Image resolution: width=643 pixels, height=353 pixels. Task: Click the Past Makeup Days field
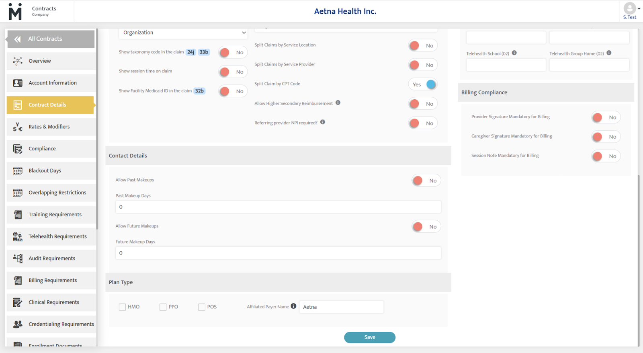(x=278, y=207)
